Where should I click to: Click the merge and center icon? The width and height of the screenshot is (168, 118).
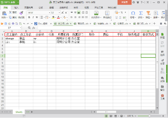pos(96,13)
